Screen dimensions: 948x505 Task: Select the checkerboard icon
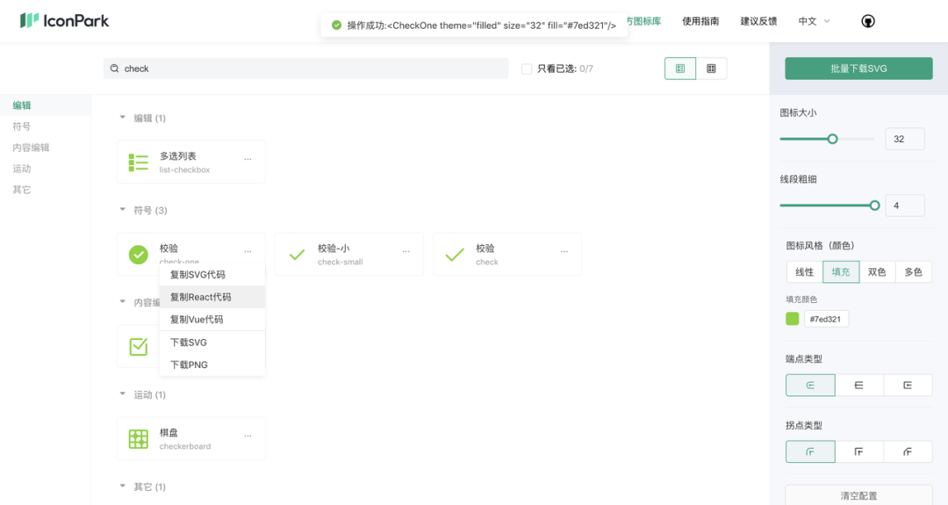pyautogui.click(x=139, y=438)
